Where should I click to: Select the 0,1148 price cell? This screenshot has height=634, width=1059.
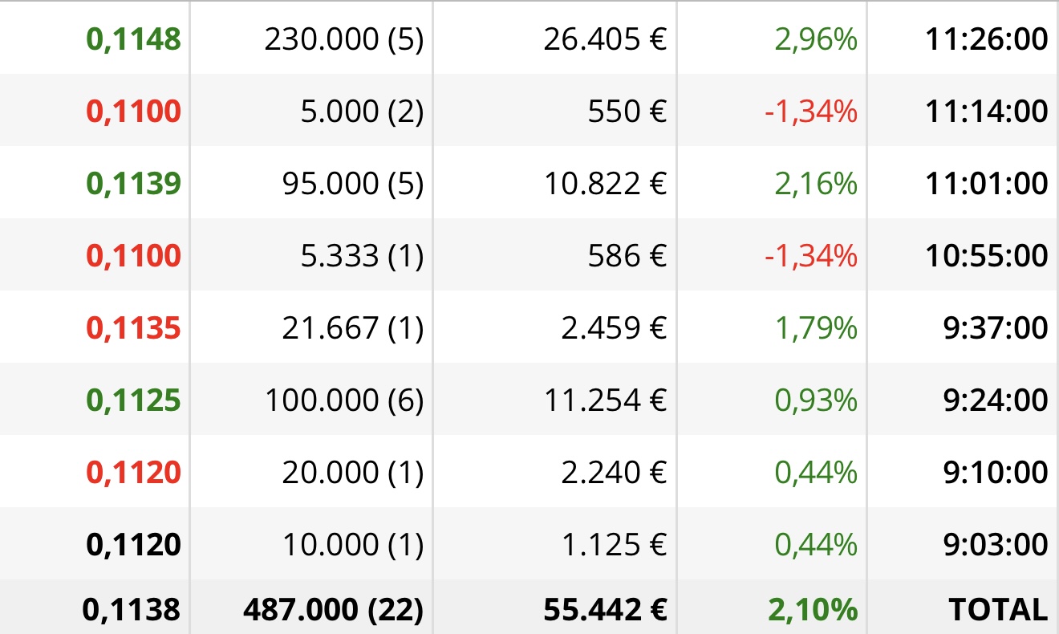click(134, 39)
